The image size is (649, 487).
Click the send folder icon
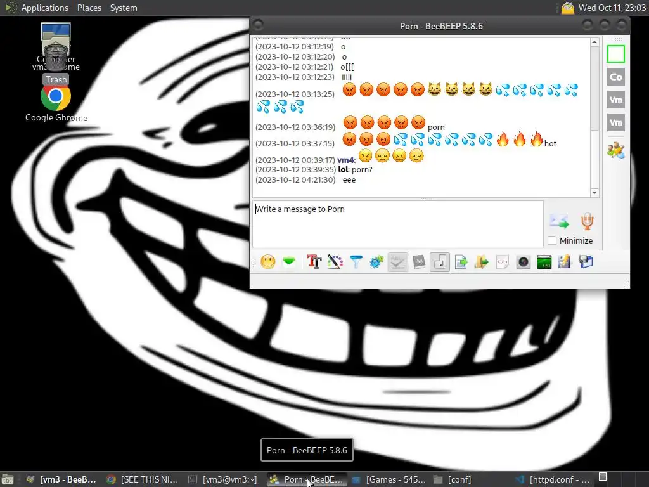(482, 262)
